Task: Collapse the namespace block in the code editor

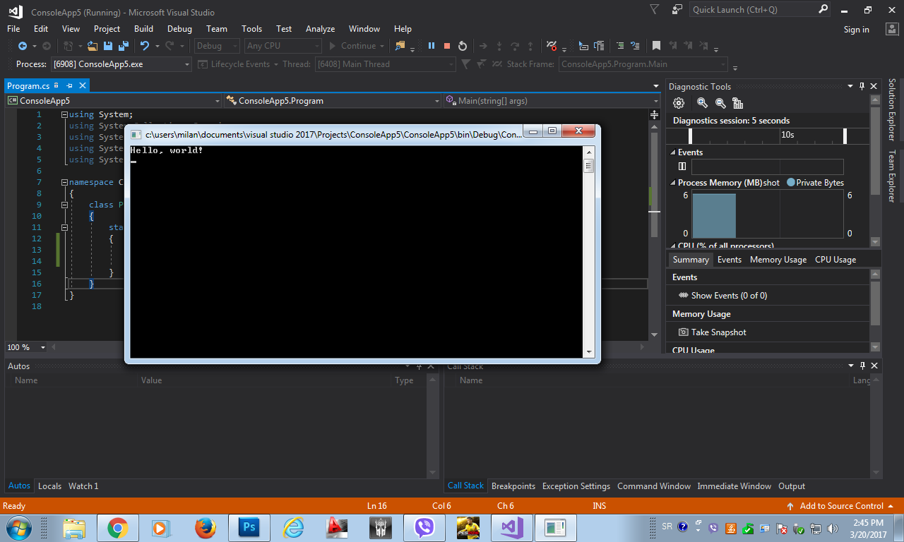Action: tap(64, 182)
